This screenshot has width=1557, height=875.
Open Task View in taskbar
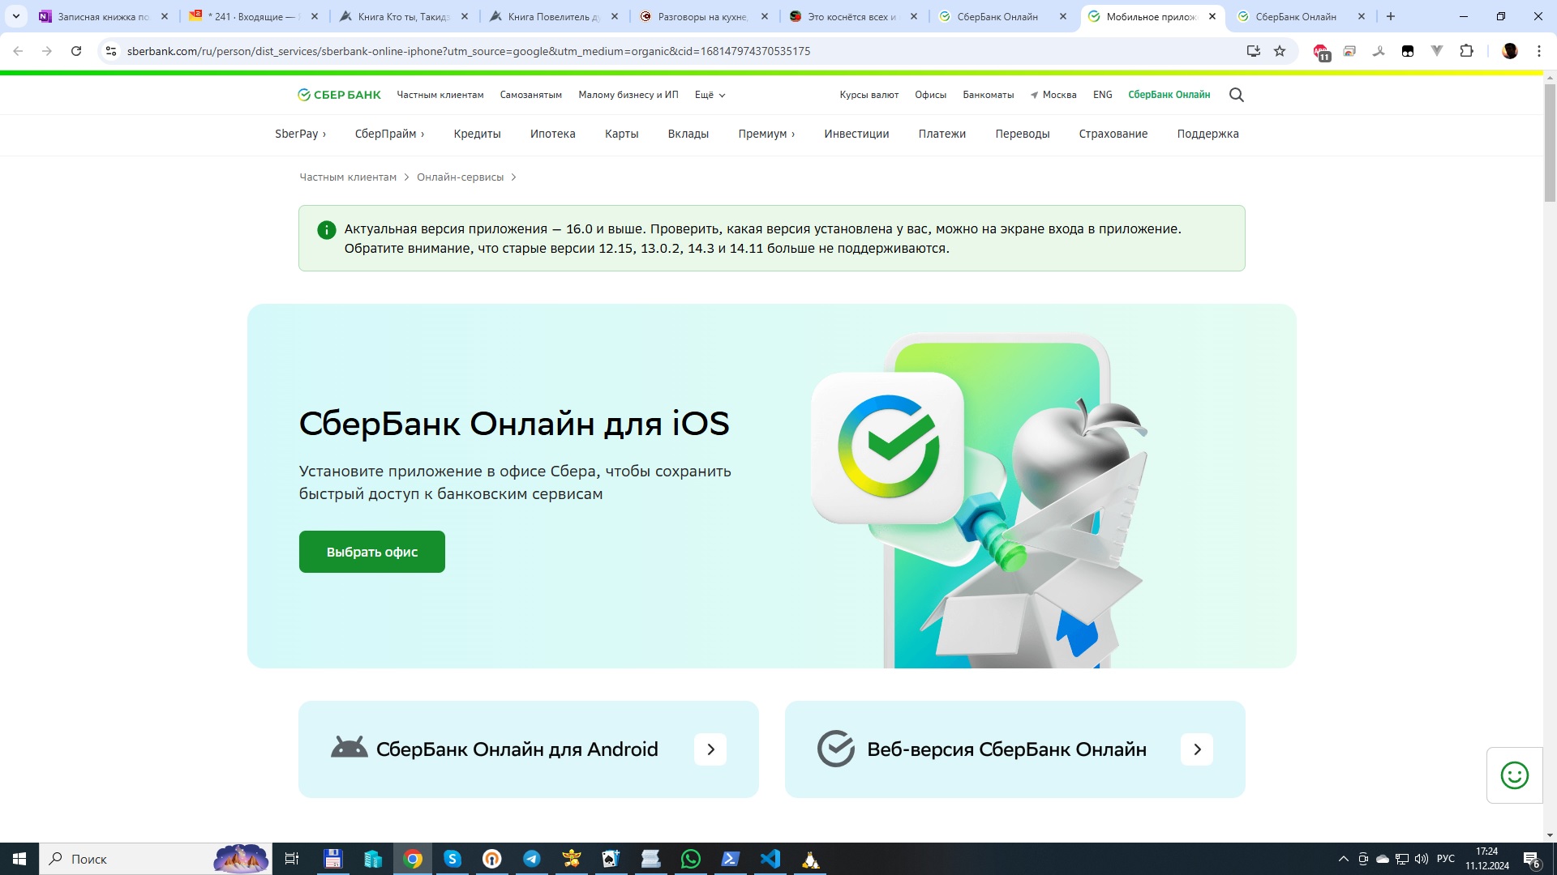292,859
